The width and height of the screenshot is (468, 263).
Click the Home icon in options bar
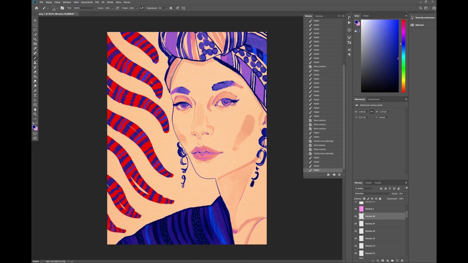click(36, 8)
